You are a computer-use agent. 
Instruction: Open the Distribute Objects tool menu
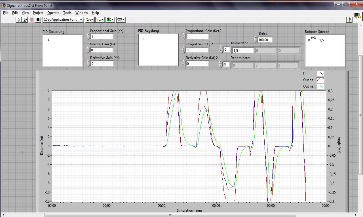point(100,20)
